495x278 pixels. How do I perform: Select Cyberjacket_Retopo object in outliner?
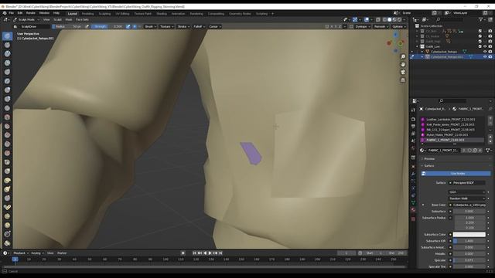443,52
